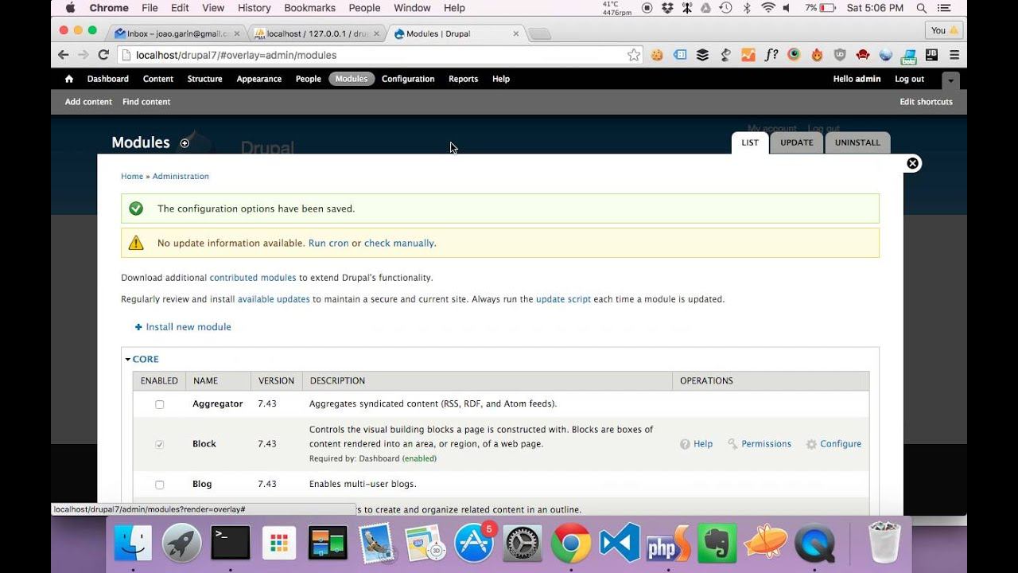Open the uBlock shield extension icon
Image resolution: width=1018 pixels, height=573 pixels.
click(840, 55)
